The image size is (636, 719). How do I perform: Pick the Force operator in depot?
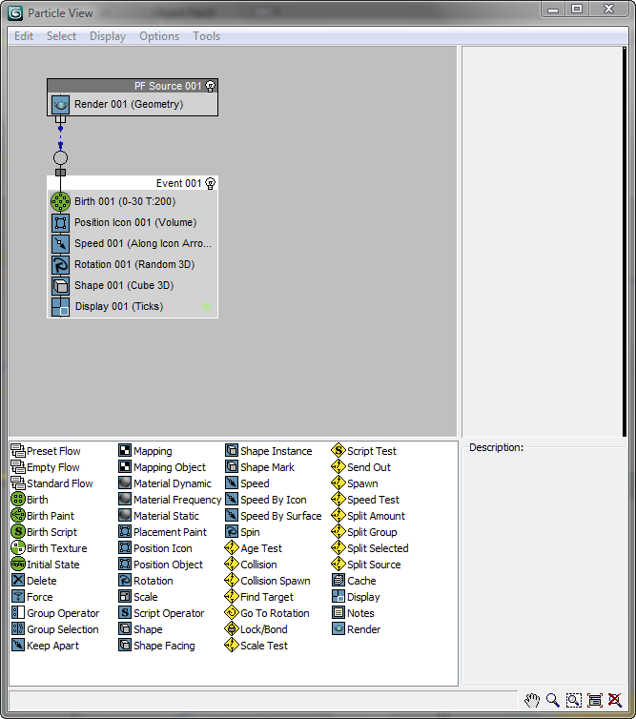tap(32, 597)
